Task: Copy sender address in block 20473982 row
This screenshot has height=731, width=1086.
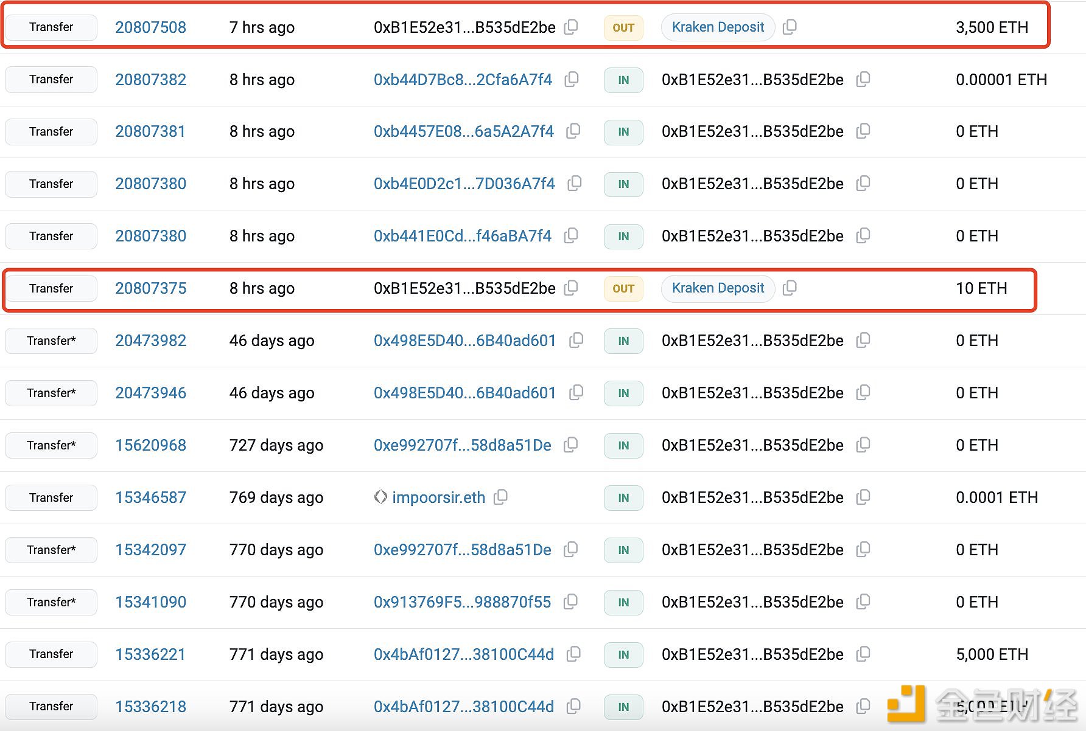Action: coord(576,340)
